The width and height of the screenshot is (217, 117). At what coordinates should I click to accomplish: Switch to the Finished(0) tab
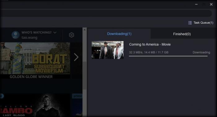click(x=182, y=34)
